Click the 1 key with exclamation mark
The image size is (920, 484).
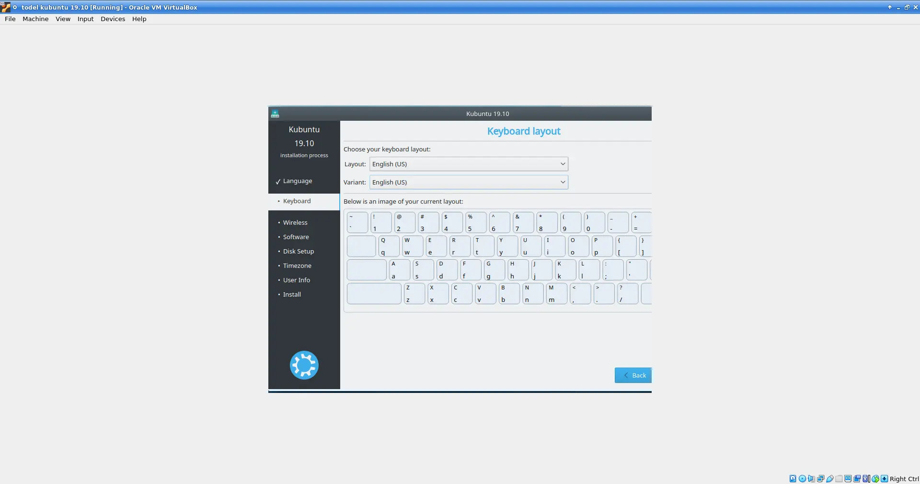381,222
